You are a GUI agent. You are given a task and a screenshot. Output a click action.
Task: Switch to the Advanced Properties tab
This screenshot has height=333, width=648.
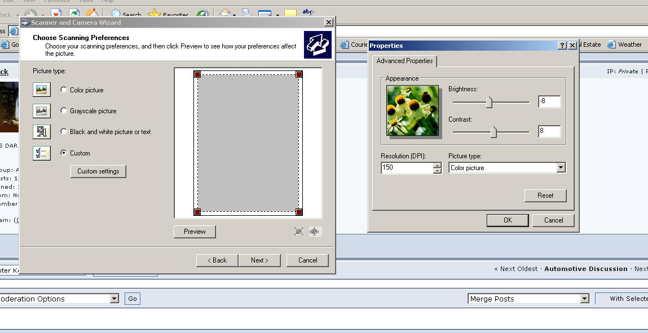point(404,61)
